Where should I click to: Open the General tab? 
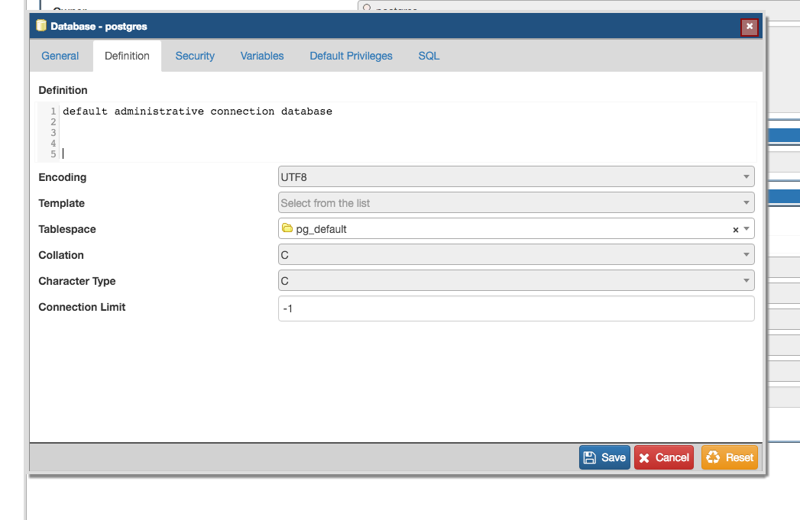pyautogui.click(x=60, y=56)
